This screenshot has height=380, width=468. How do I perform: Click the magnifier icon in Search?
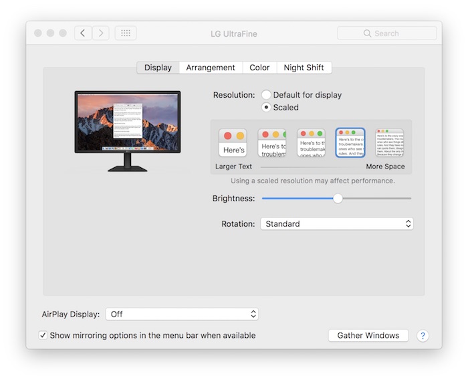coord(367,33)
